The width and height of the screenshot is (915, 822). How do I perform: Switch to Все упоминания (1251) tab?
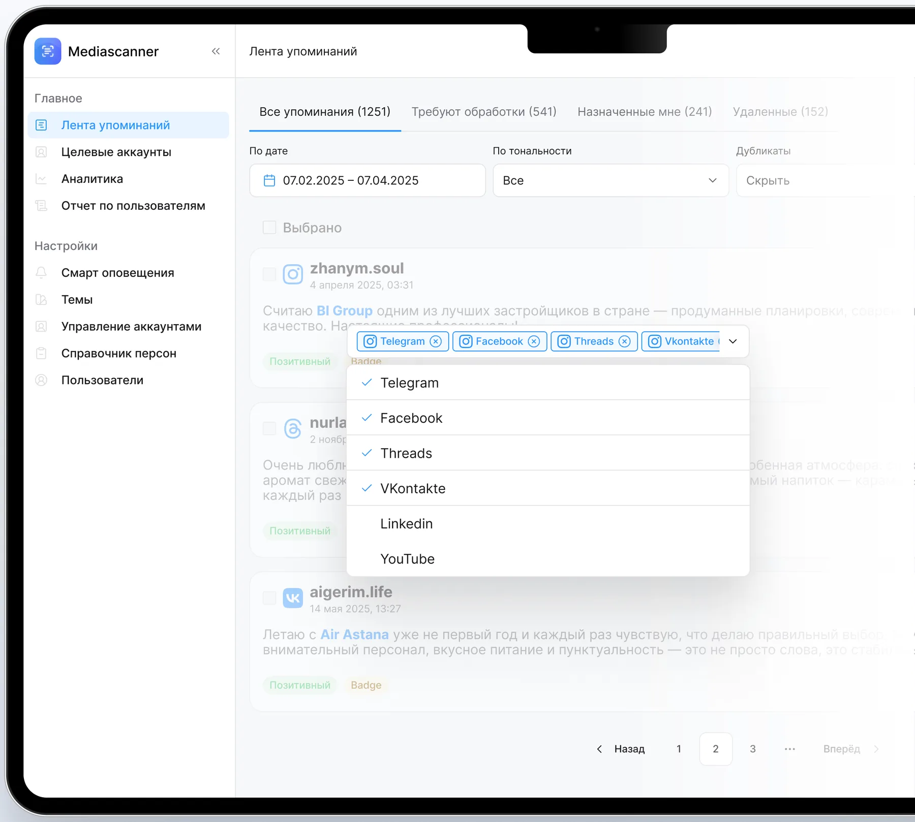point(325,112)
